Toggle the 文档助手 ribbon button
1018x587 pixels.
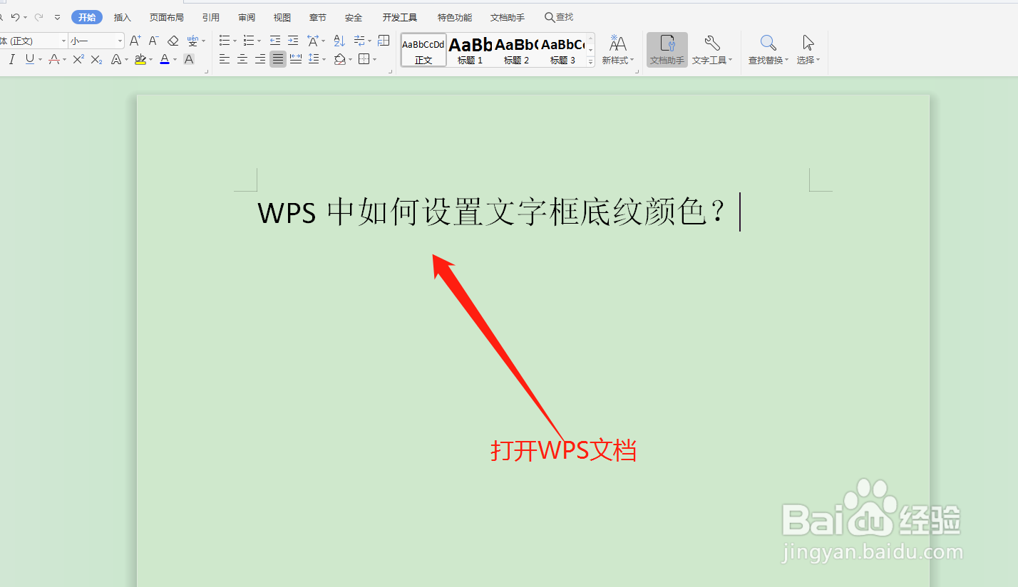click(x=667, y=50)
